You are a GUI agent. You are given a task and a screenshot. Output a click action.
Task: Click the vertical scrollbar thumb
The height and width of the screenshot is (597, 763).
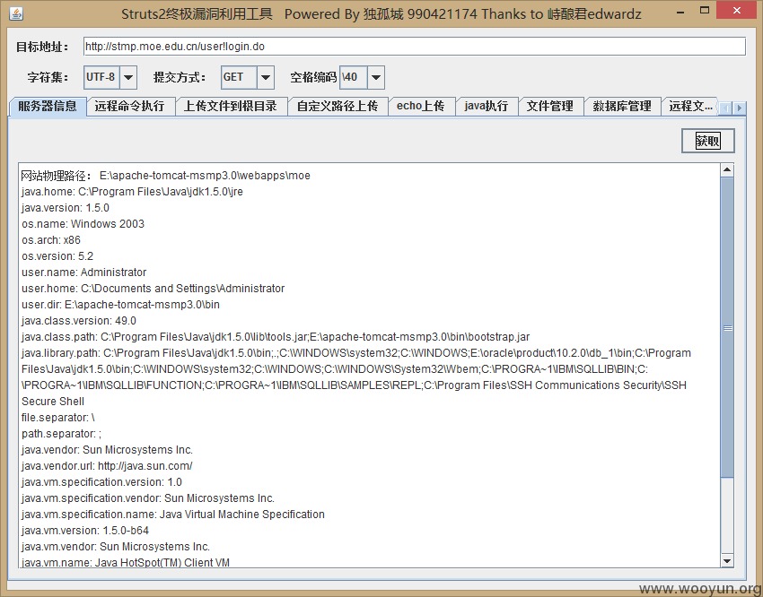[727, 327]
